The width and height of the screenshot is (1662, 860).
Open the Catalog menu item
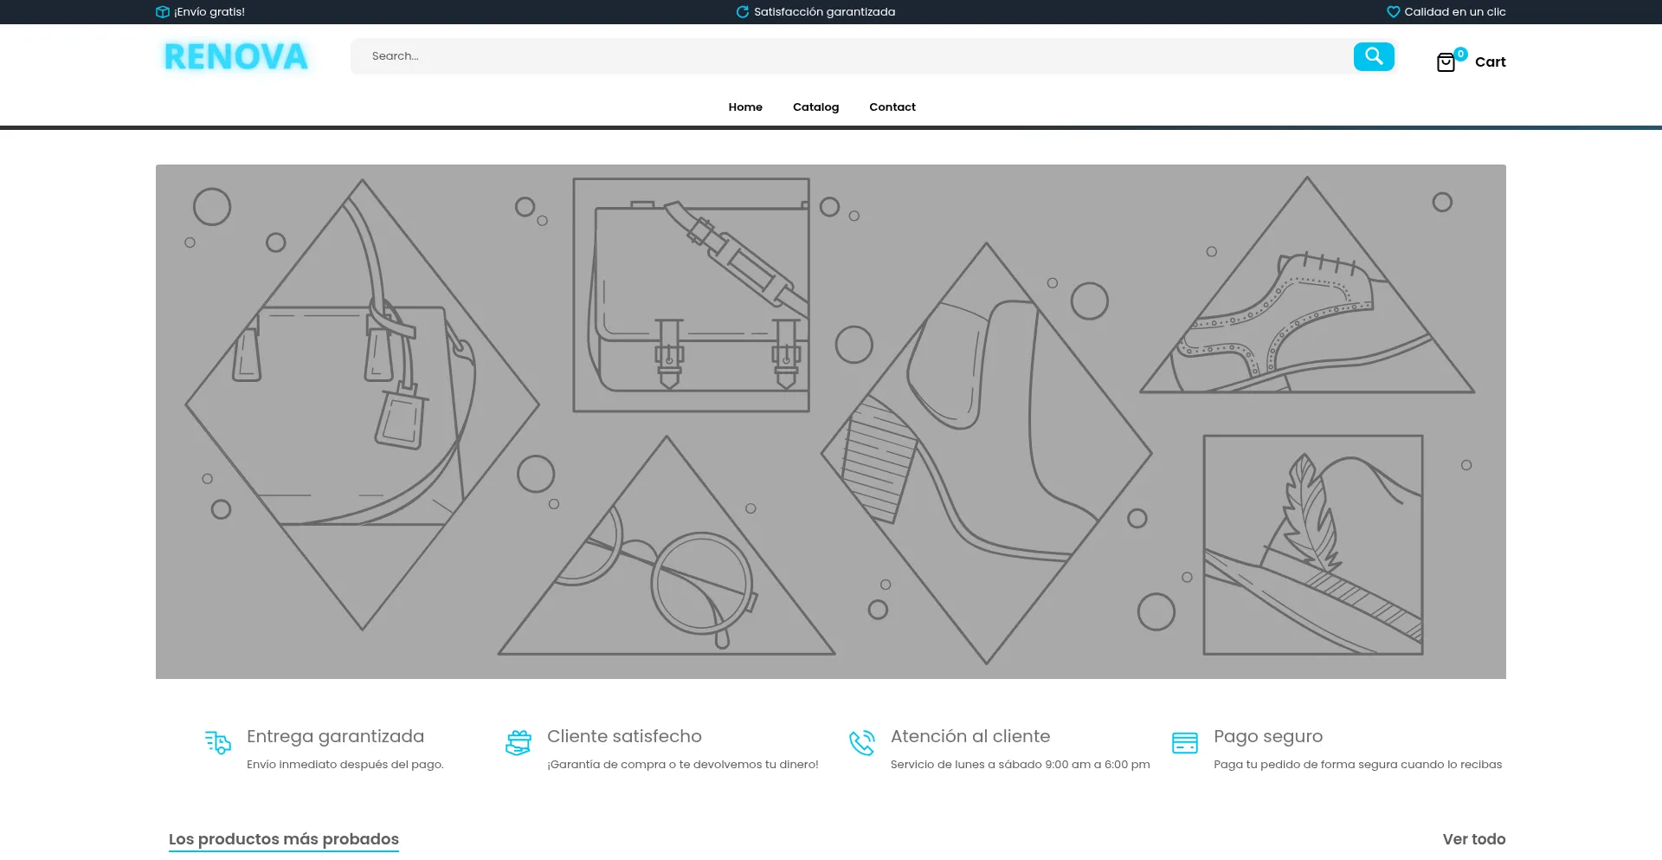click(815, 107)
